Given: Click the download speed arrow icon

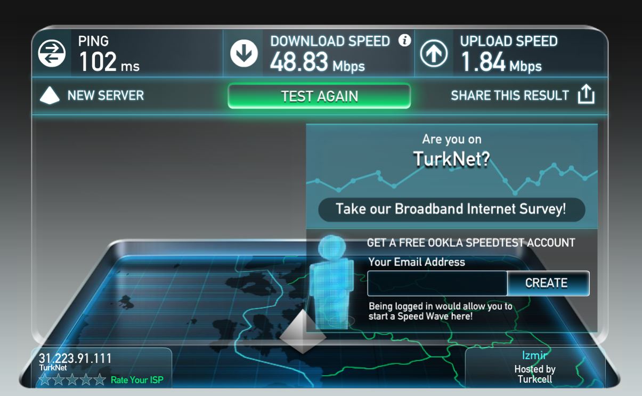Looking at the screenshot, I should coord(243,53).
